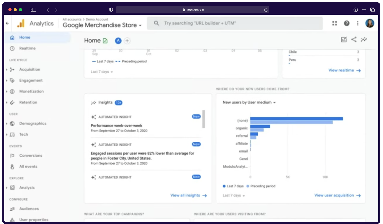Screen dimensions: 383x224
Task: Click View all insights link
Action: click(188, 195)
